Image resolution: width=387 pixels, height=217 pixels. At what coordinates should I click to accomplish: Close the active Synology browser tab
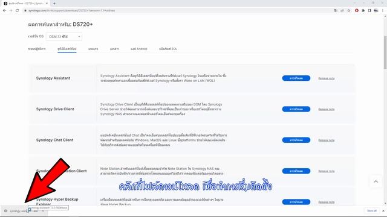(47, 4)
